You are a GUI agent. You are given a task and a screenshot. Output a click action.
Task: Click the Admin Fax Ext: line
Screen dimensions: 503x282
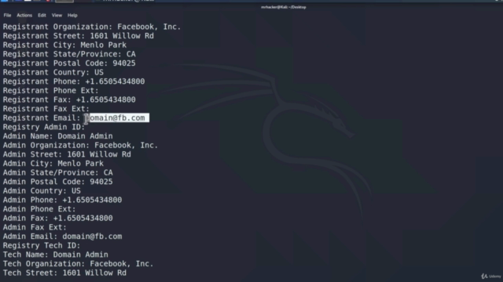(35, 227)
